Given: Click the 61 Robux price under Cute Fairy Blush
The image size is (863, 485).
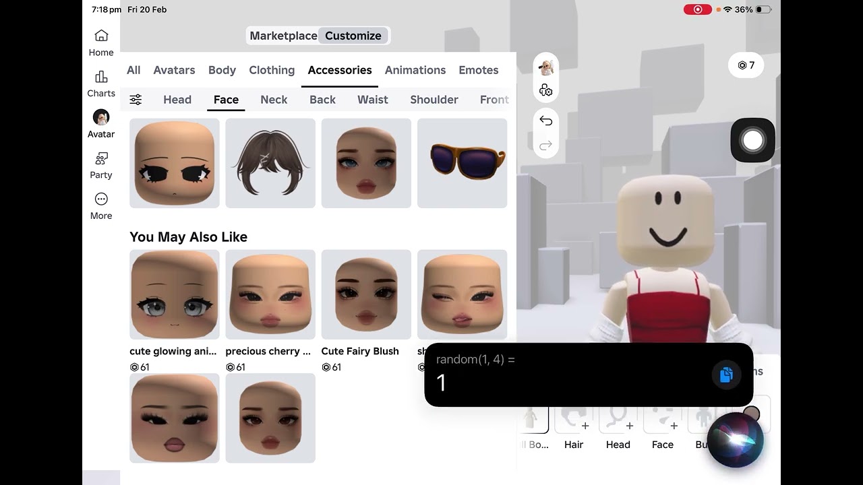Looking at the screenshot, I should click(x=331, y=367).
